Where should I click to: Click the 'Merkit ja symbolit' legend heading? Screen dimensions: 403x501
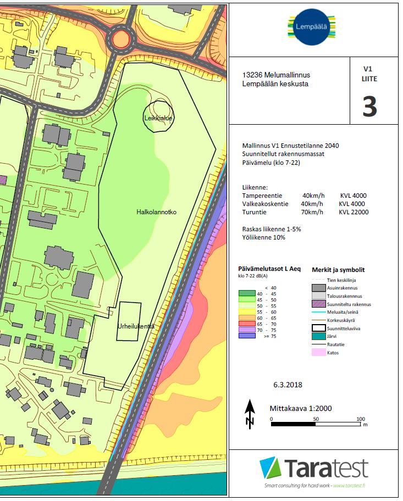[338, 270]
